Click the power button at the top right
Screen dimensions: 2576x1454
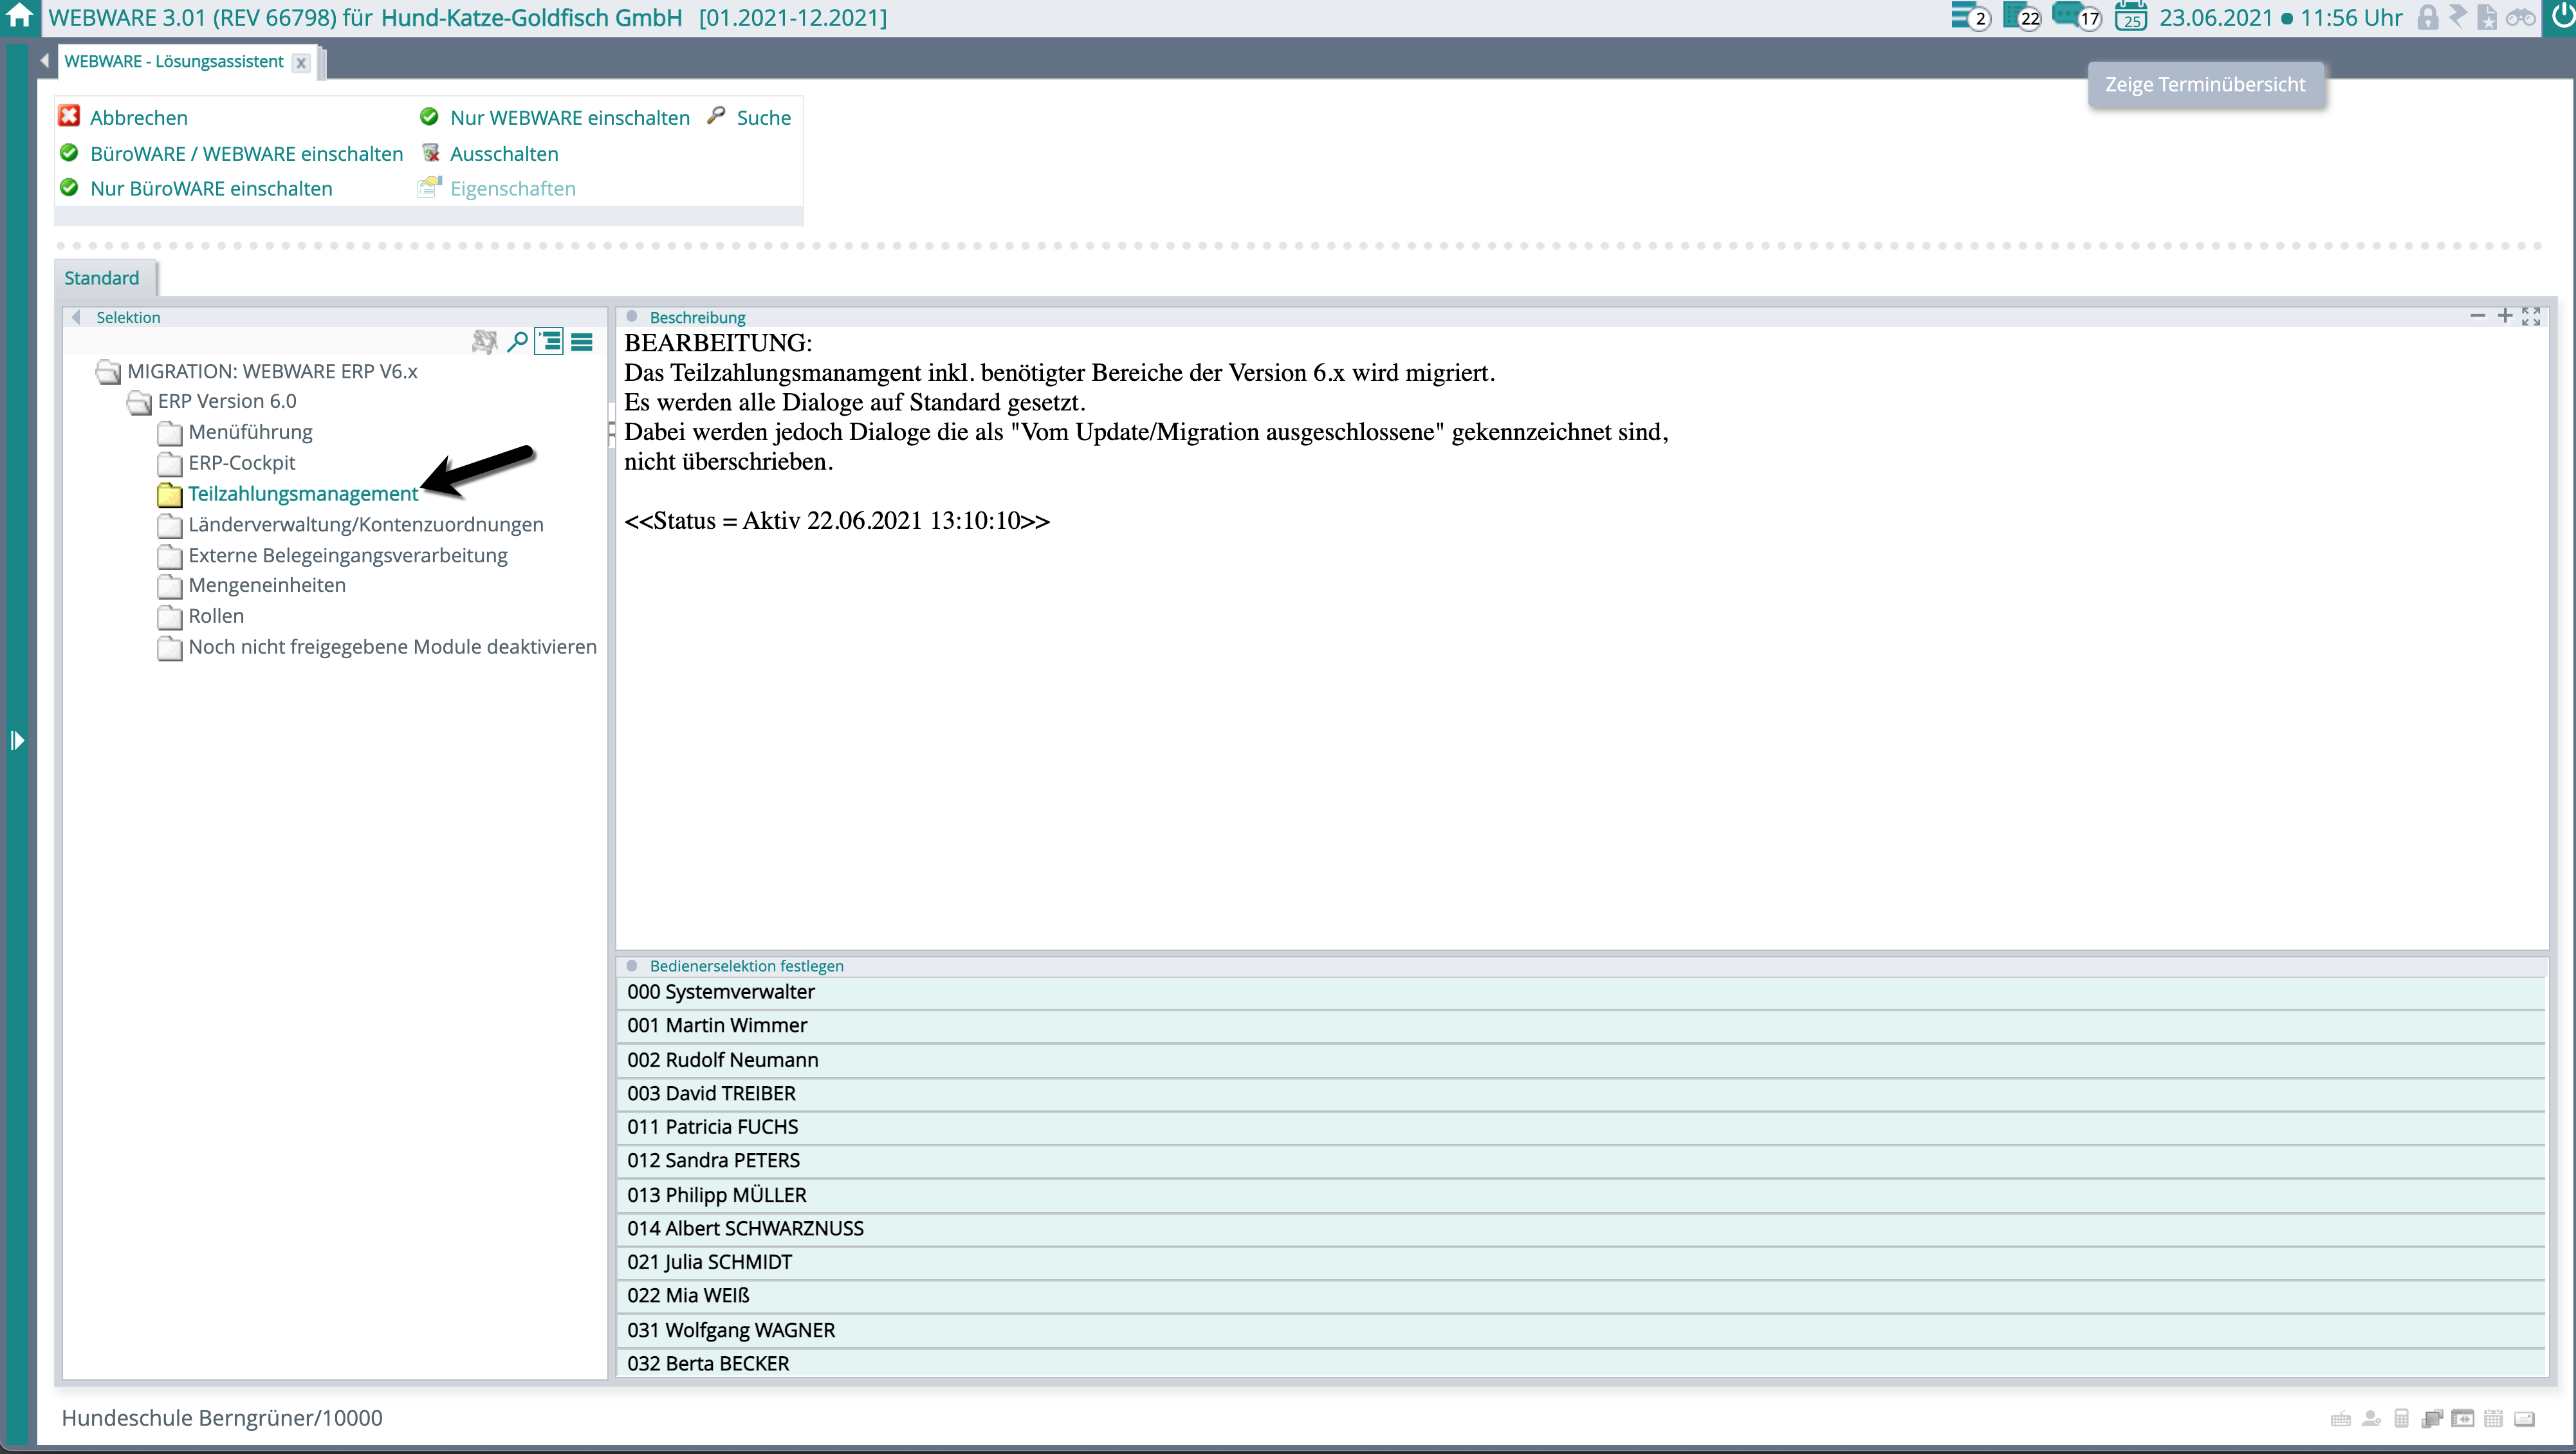(x=2560, y=17)
